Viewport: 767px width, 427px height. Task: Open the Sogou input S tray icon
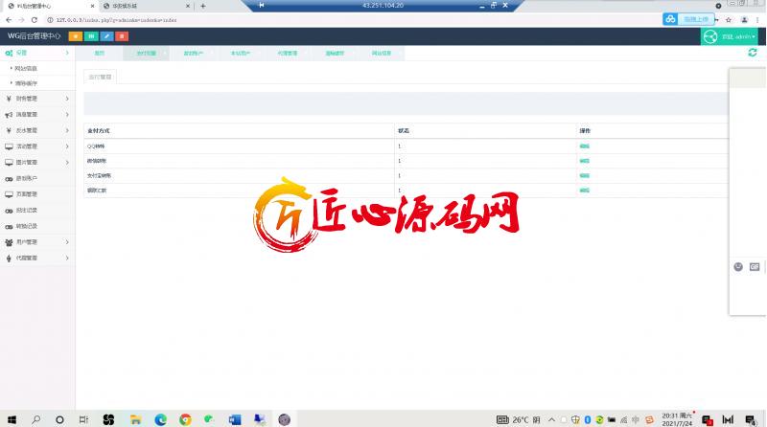649,419
